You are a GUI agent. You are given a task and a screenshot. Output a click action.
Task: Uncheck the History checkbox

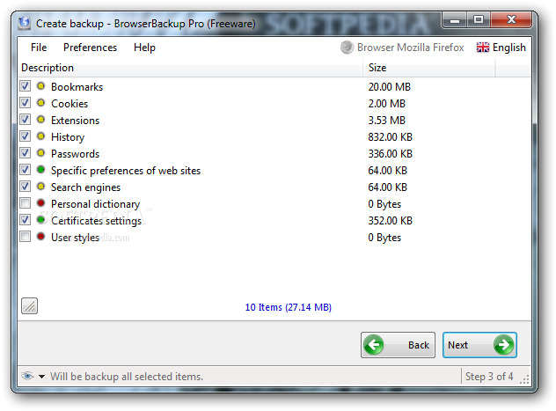click(x=25, y=136)
